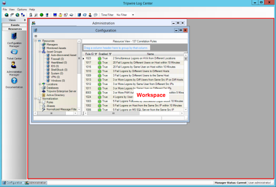Select rule 1017 row in the grid
Screen dimensions: 276x187
click(x=133, y=62)
